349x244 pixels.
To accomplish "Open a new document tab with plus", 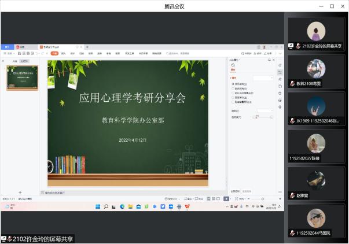I will coord(87,47).
